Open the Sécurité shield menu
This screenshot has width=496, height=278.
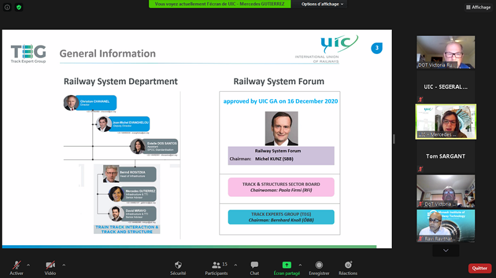178,268
